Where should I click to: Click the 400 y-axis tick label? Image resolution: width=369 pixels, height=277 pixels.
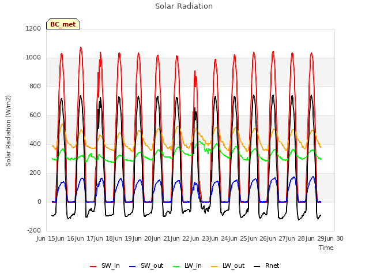[35, 144]
